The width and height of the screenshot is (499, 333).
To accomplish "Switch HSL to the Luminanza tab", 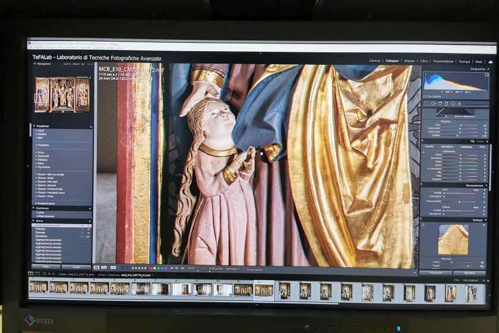I will [x=466, y=147].
